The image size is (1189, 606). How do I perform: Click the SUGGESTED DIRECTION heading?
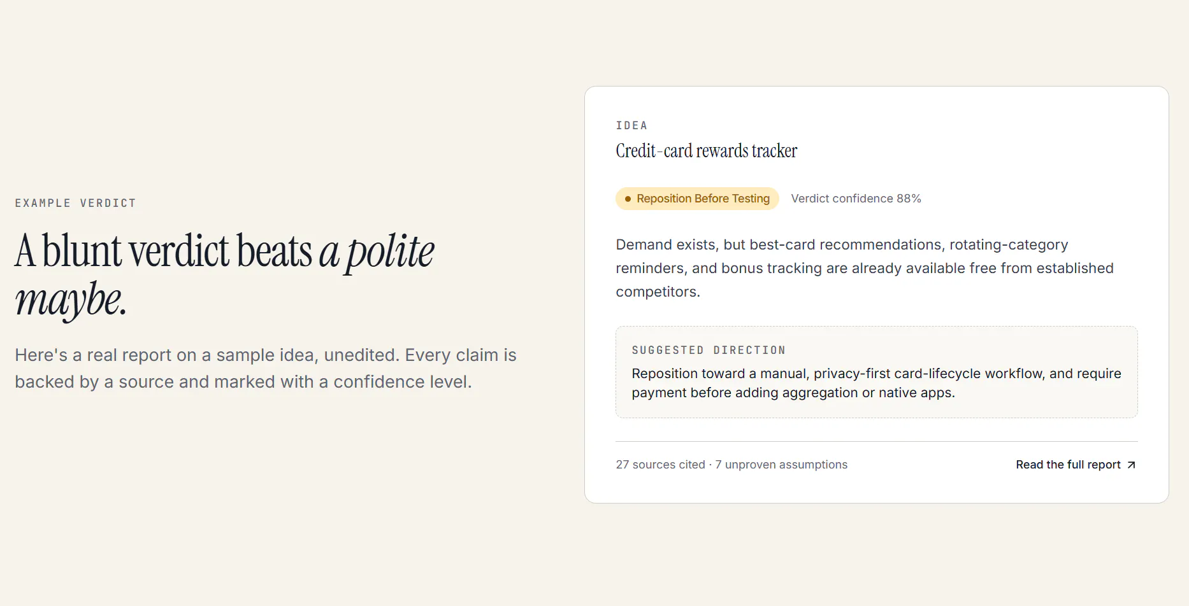[709, 350]
